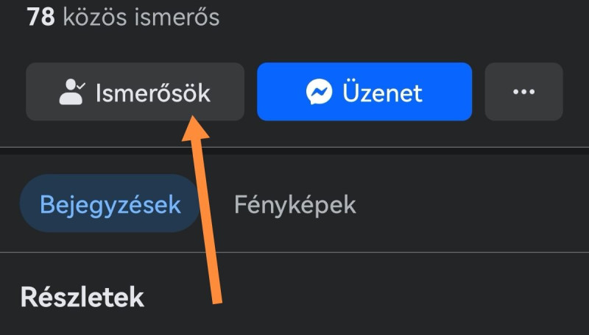This screenshot has width=589, height=335.
Task: Click the közös ismerős text
Action: pyautogui.click(x=141, y=17)
